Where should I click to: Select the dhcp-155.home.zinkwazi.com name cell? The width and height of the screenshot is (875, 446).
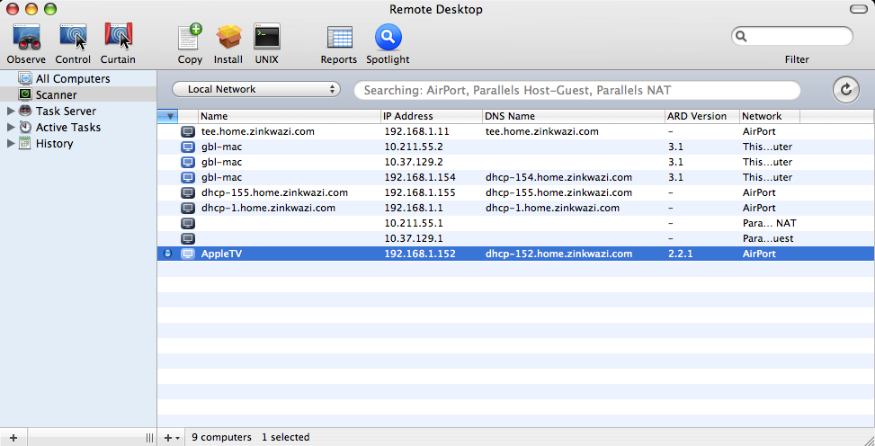pyautogui.click(x=274, y=192)
